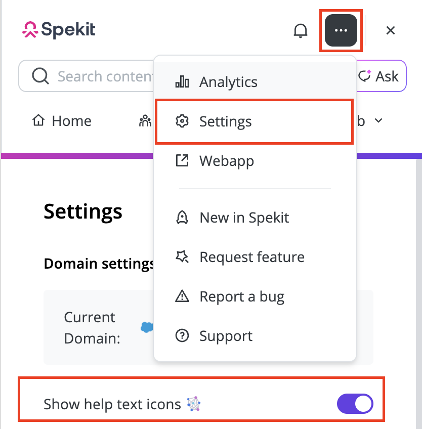The width and height of the screenshot is (422, 429).
Task: Open the three-dot more options button
Action: [341, 30]
